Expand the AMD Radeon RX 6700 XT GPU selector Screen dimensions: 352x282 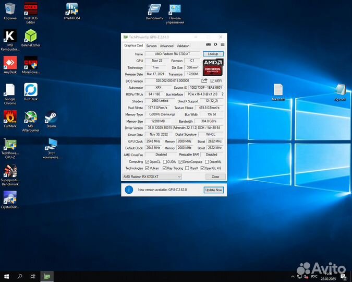[x=152, y=177]
